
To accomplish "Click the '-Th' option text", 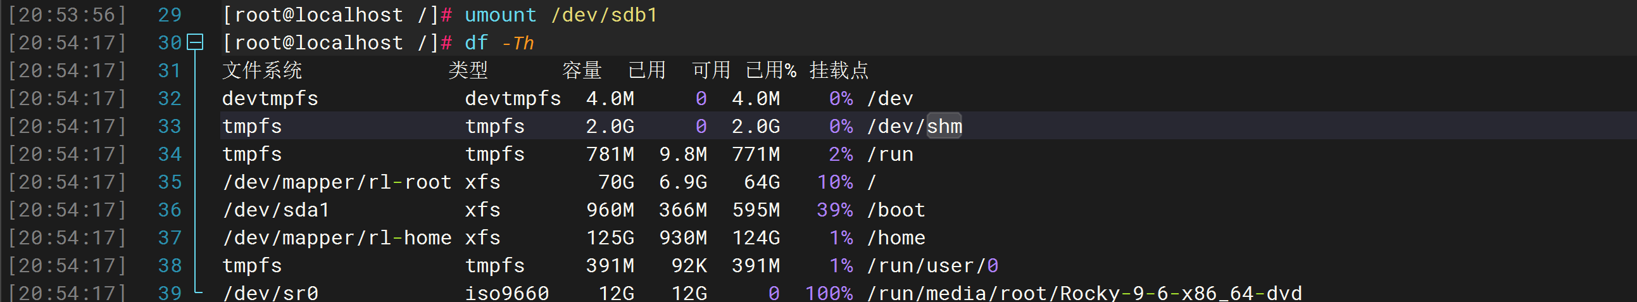I will 518,43.
